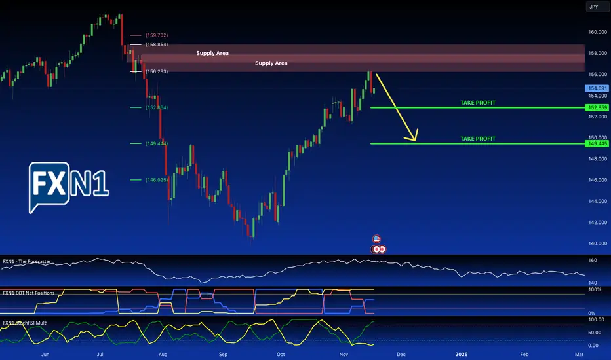611x360 pixels.
Task: Open FXN1 COT Net Positions indicator title
Action: coord(29,293)
